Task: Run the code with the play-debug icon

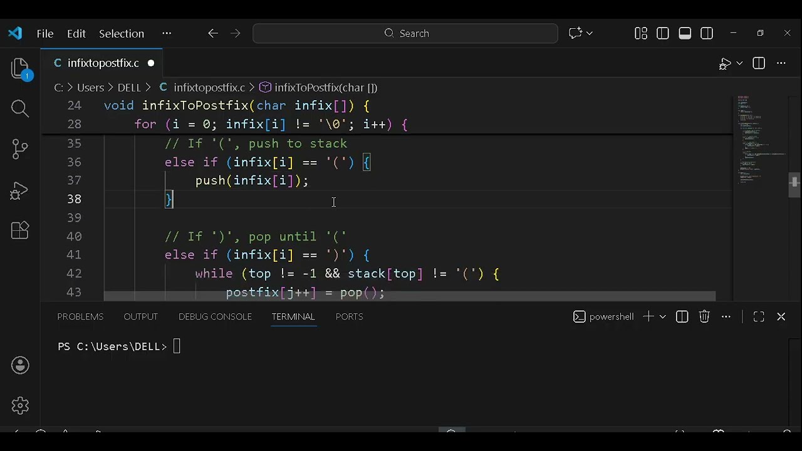Action: [726, 63]
